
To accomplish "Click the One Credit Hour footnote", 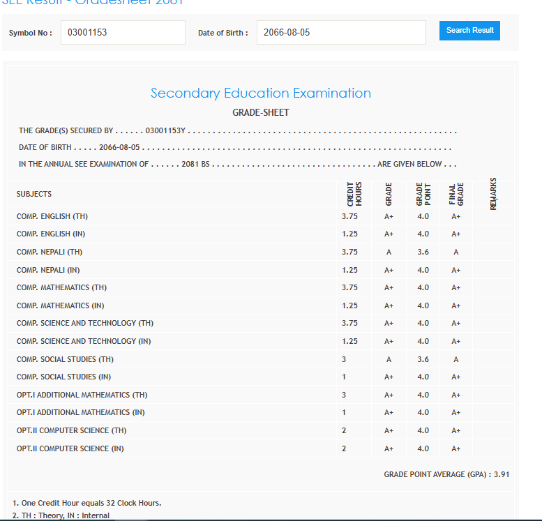I will 87,503.
